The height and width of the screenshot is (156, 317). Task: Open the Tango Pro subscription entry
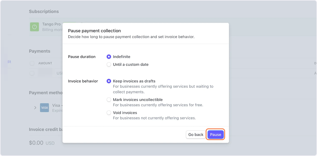tap(52, 24)
